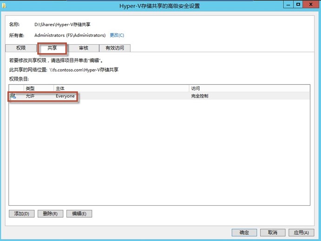Click the 主体 column header
Image resolution: width=321 pixels, height=241 pixels.
[x=121, y=88]
